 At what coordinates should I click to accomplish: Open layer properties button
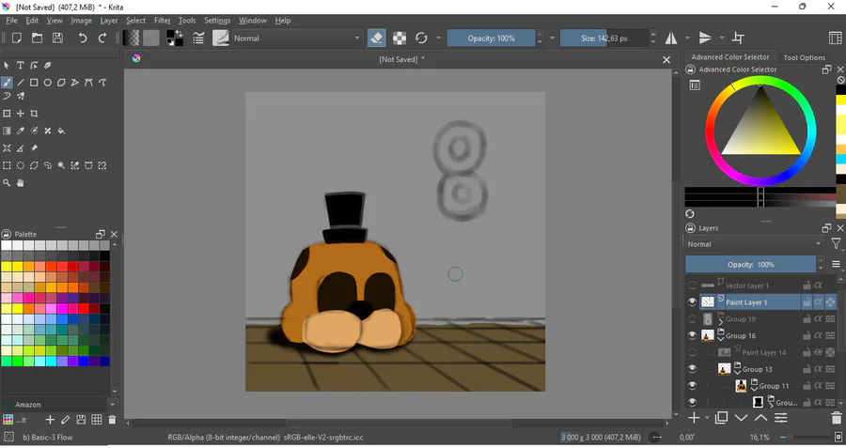click(781, 418)
